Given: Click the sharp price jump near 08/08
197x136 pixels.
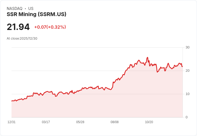Looking at the screenshot, I should pos(113,85).
